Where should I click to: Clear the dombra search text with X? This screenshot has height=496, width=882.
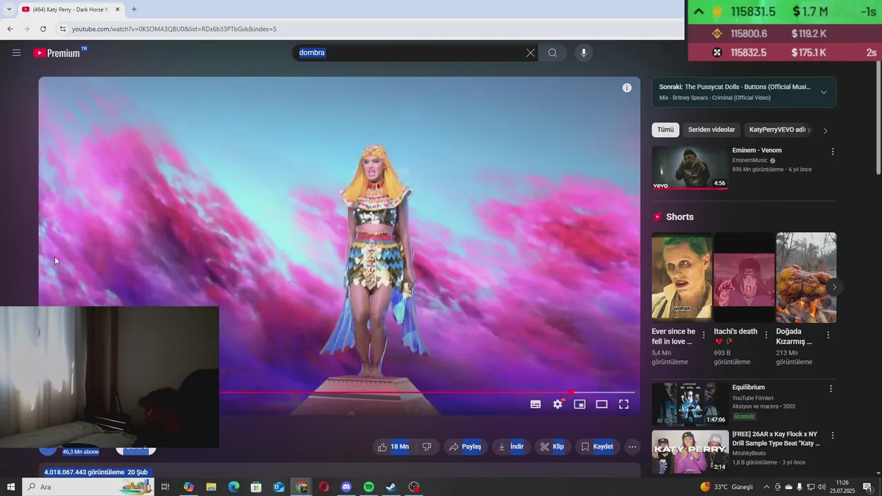[x=531, y=53]
